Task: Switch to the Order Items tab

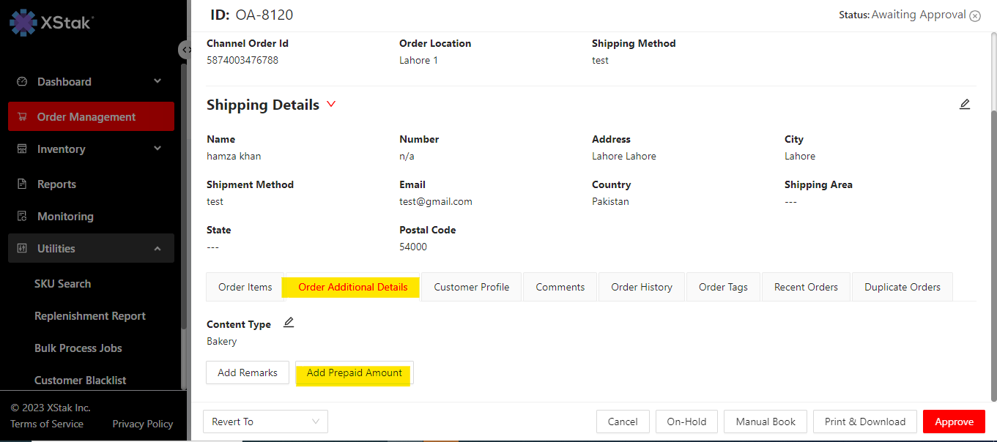Action: click(245, 287)
